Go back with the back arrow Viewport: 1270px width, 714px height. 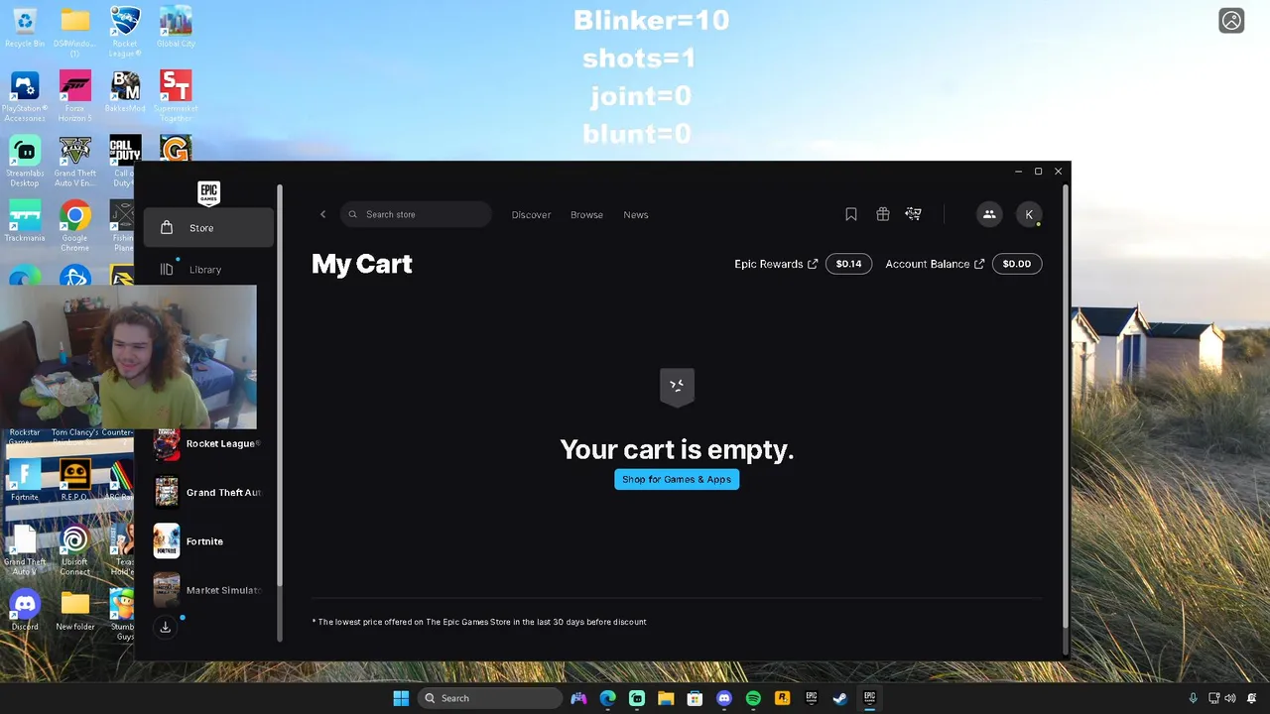point(322,214)
